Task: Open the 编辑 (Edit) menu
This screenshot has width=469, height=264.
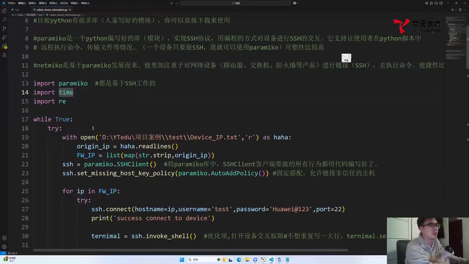Action: 22,3
